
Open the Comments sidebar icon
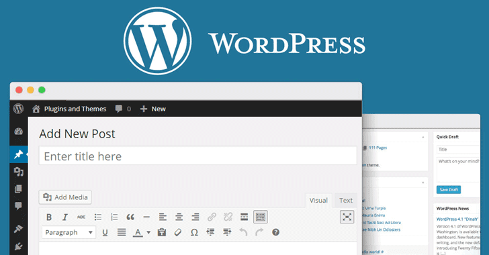click(18, 206)
